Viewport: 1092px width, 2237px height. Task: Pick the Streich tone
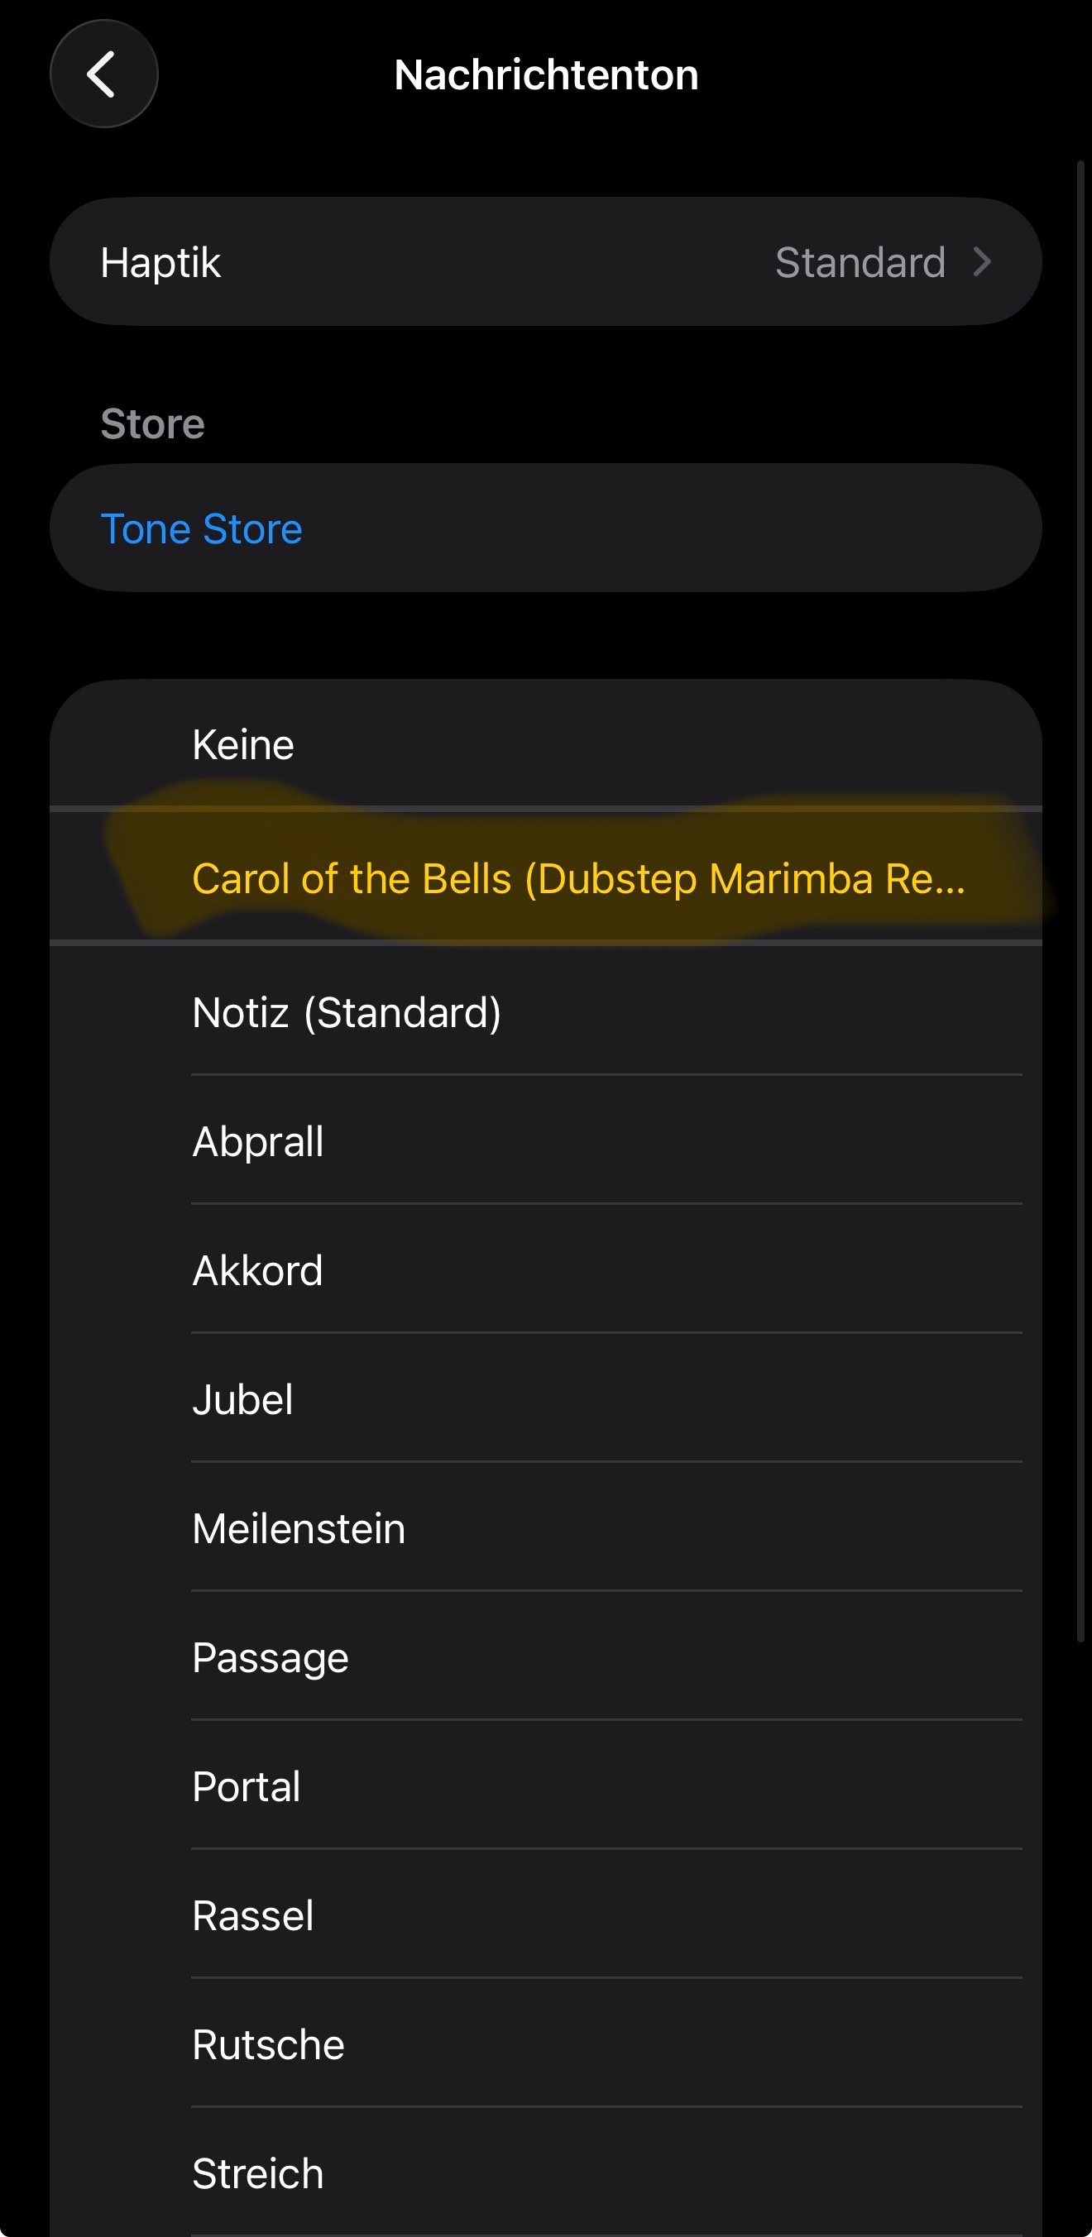pos(258,2173)
